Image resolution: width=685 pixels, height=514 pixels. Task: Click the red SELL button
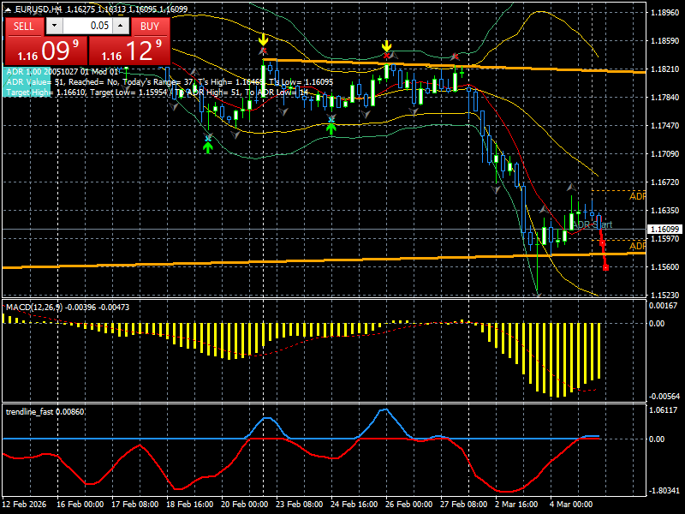[x=24, y=27]
